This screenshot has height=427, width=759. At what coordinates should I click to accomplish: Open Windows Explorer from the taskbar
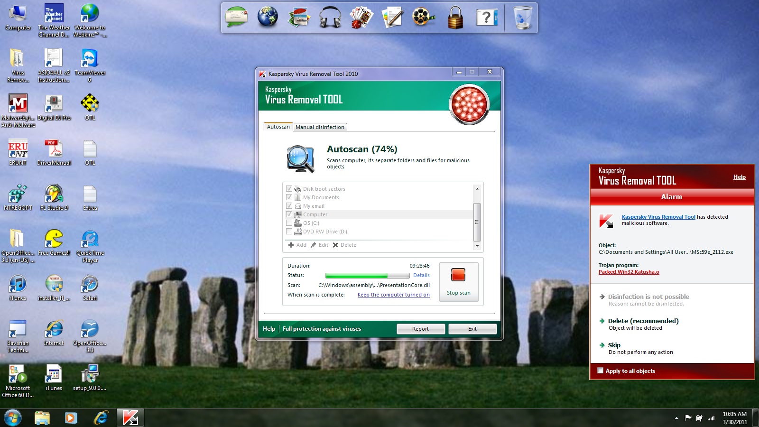pyautogui.click(x=42, y=418)
